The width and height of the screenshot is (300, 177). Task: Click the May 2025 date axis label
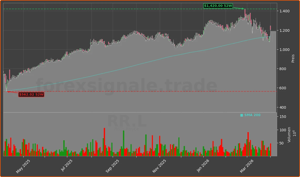click(23, 166)
